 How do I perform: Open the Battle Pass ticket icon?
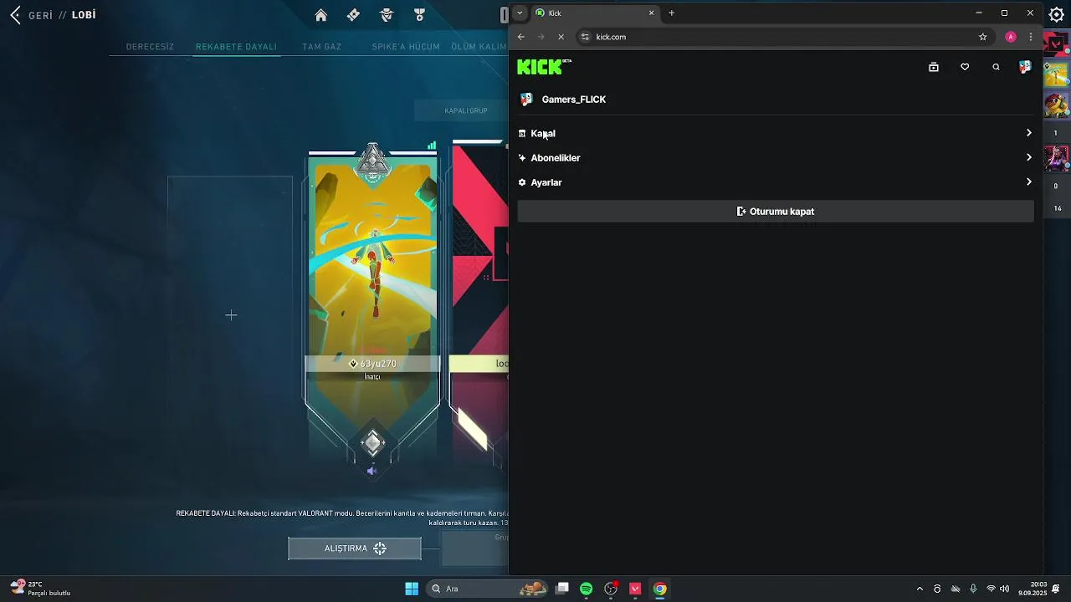click(353, 15)
